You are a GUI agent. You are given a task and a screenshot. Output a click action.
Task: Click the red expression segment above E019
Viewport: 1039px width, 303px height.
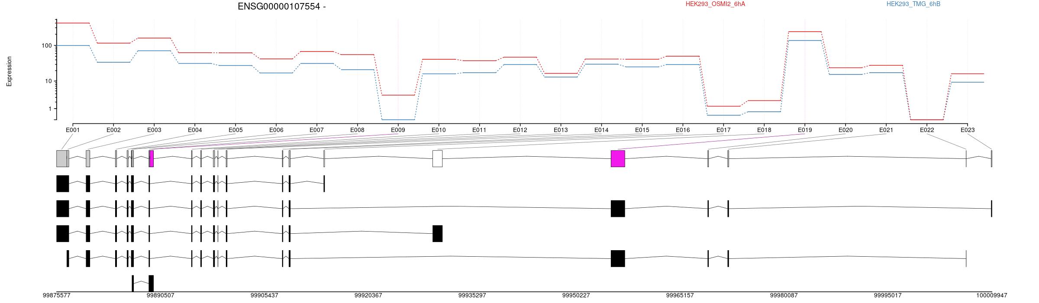pos(805,32)
